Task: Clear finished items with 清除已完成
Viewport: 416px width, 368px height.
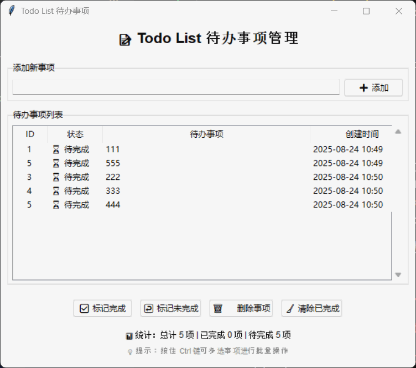Action: tap(312, 308)
